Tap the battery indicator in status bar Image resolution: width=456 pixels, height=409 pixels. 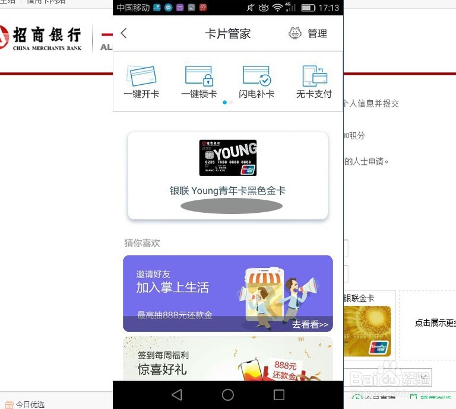(308, 8)
